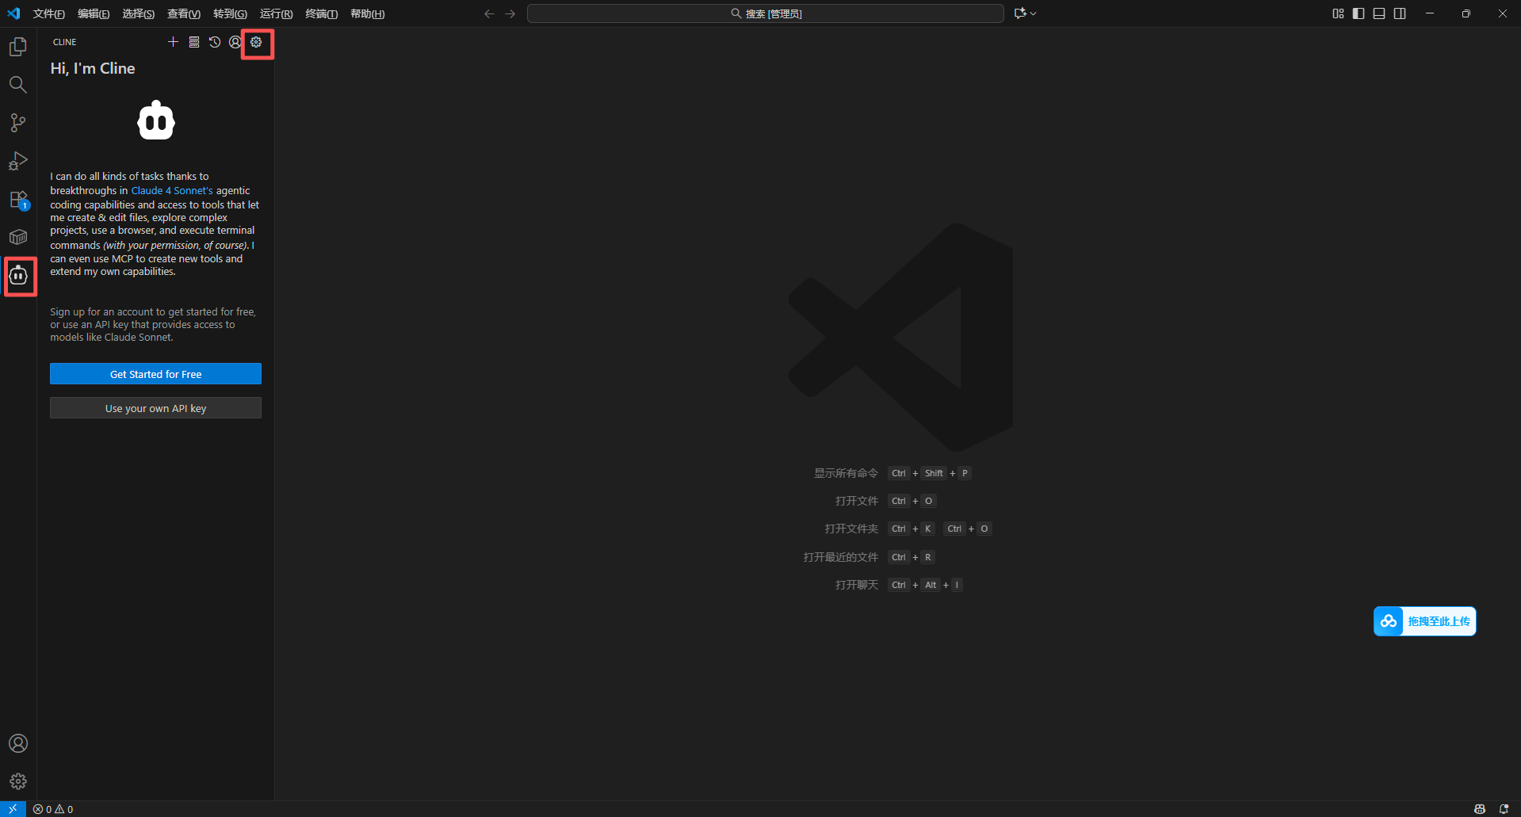This screenshot has height=817, width=1521.
Task: Start a new Cline task with plus icon
Action: click(173, 42)
